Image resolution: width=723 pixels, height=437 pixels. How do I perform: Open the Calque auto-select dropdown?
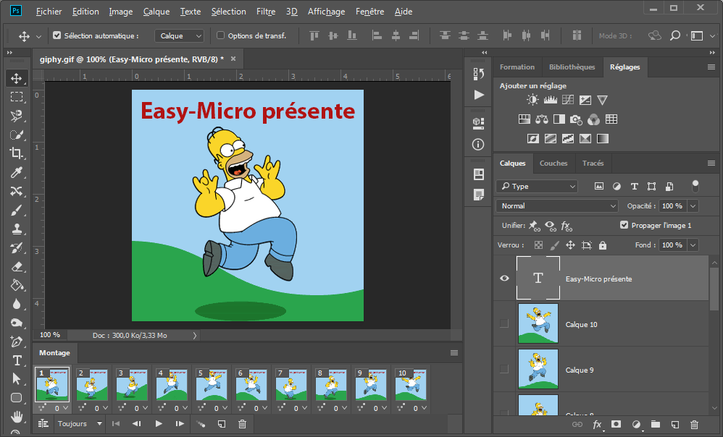pos(180,35)
